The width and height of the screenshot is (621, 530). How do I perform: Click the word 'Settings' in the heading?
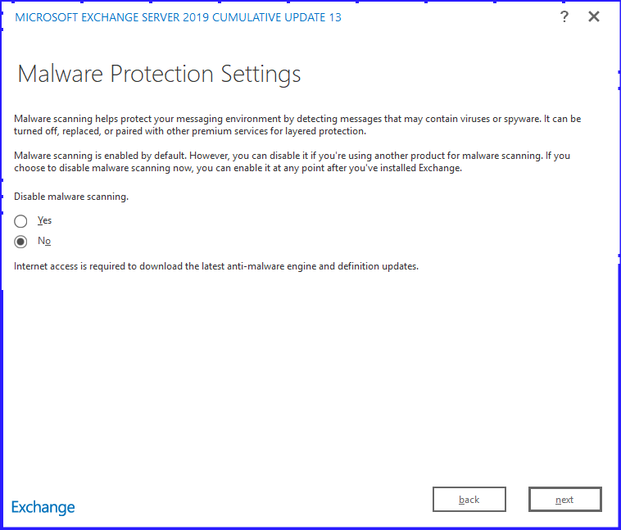click(261, 75)
